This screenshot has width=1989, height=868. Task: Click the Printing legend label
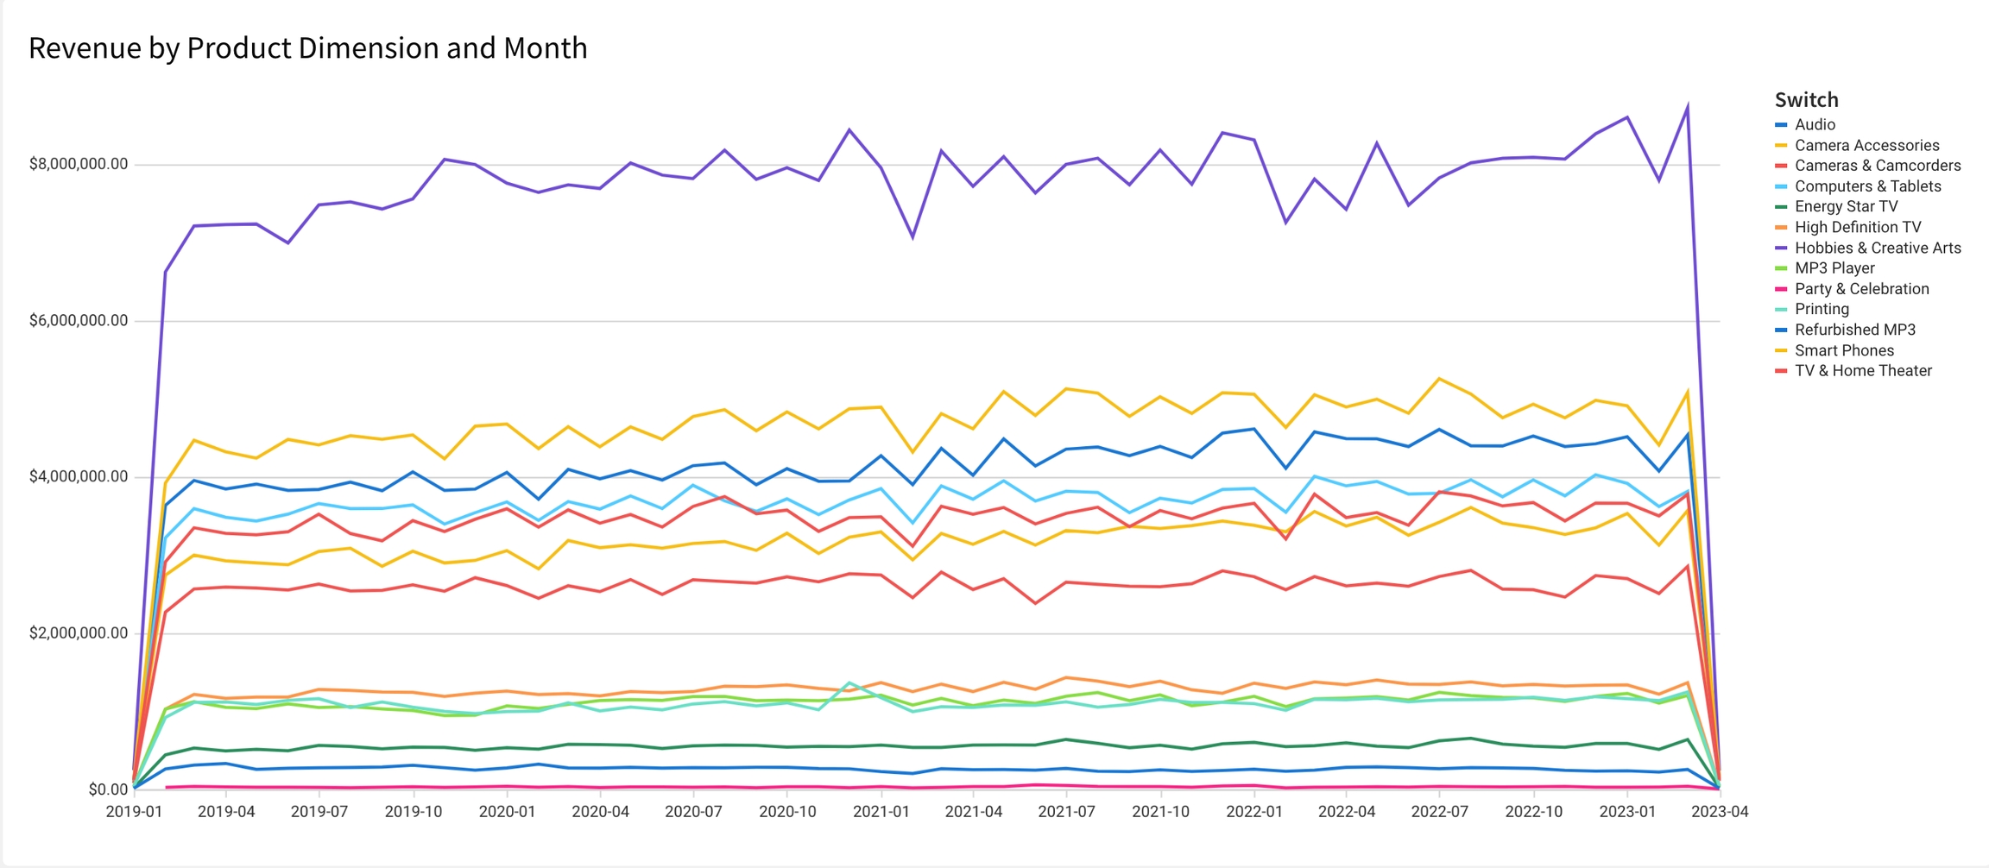[x=1822, y=310]
